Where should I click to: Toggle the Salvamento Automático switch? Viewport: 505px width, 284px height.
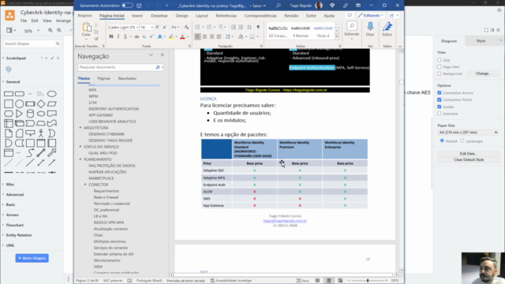[x=127, y=6]
